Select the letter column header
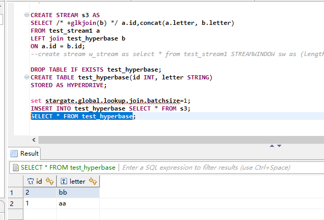This screenshot has width=324, height=220. [77, 181]
